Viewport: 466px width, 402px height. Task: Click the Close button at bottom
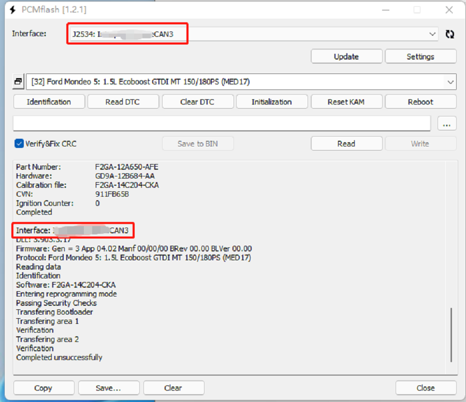(426, 388)
